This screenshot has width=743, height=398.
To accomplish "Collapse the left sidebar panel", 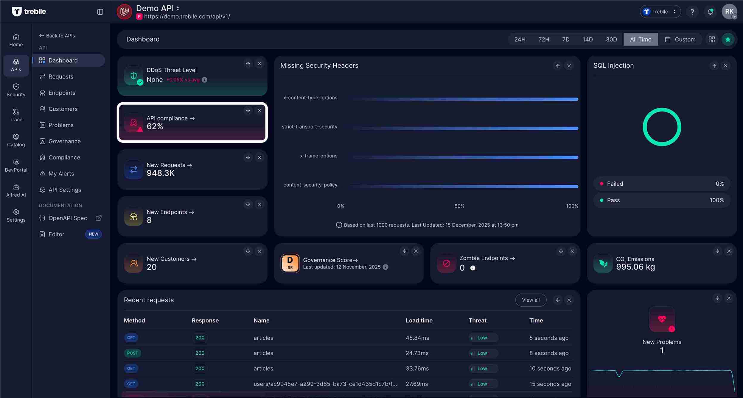I will (100, 12).
